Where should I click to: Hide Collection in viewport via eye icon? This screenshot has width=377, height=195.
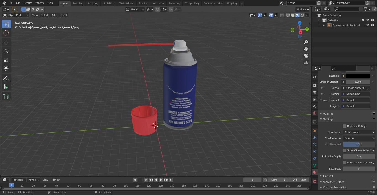point(368,20)
